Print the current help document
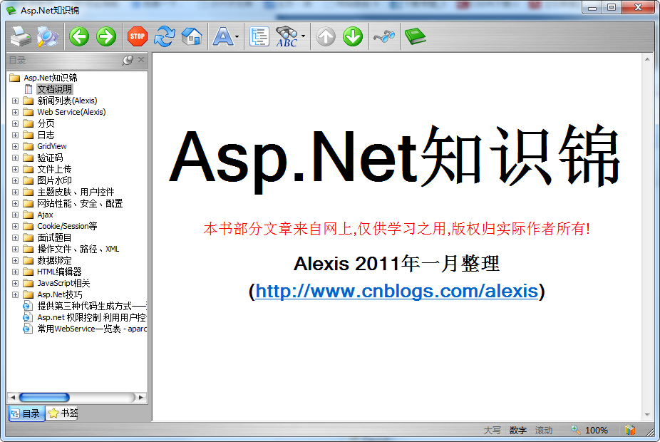 [x=20, y=36]
